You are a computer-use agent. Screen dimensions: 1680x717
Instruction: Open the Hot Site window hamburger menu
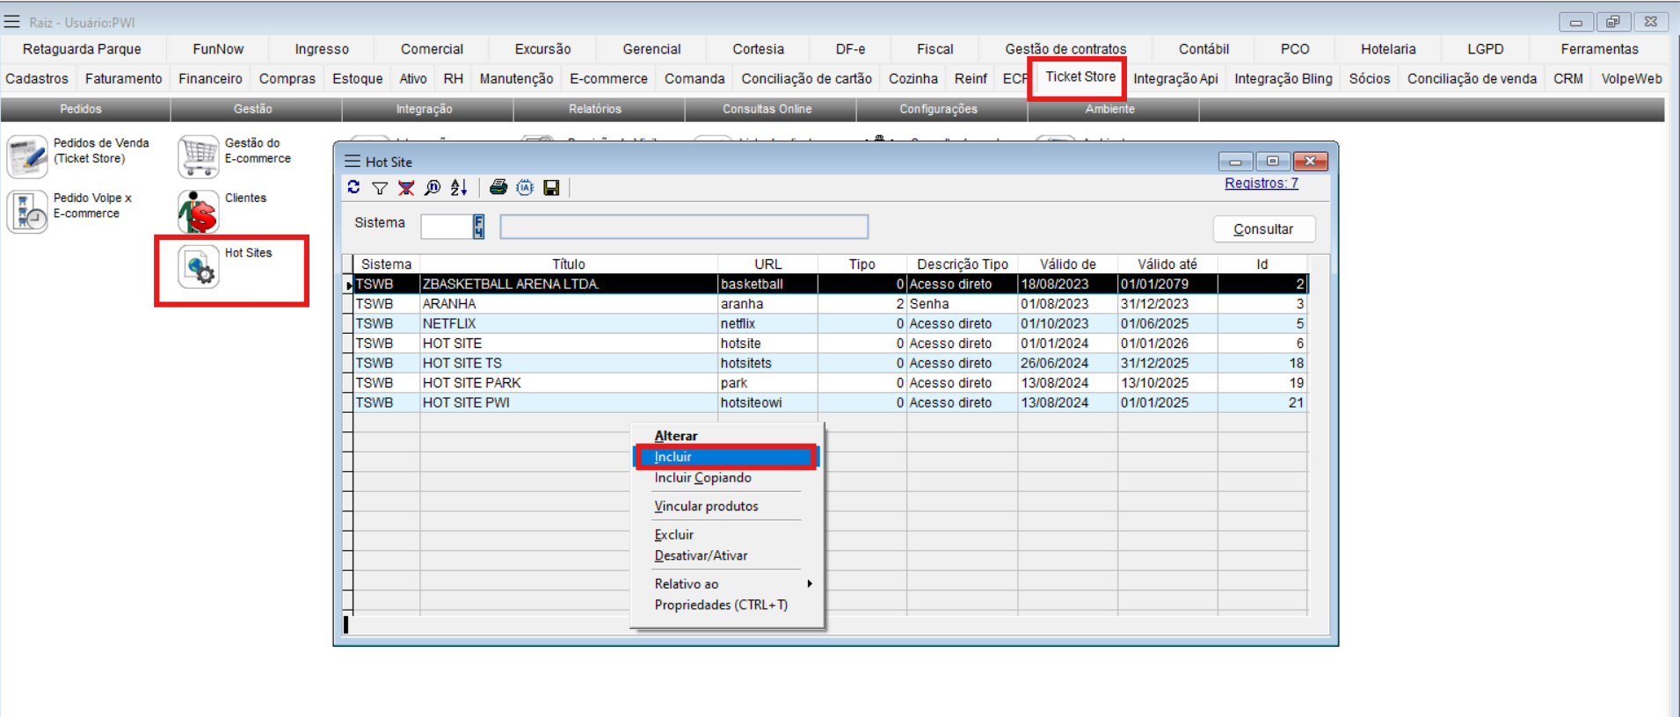(x=353, y=162)
